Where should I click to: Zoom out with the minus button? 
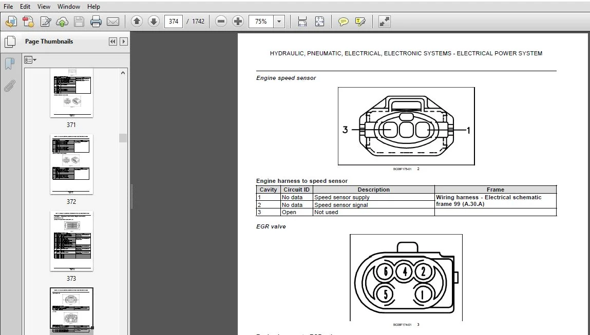coord(221,22)
